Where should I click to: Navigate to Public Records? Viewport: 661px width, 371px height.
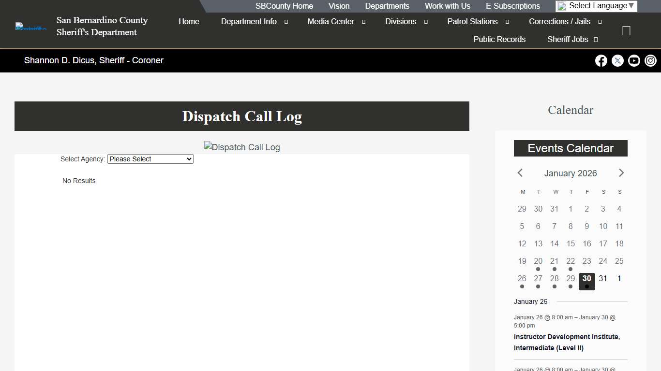(x=499, y=39)
